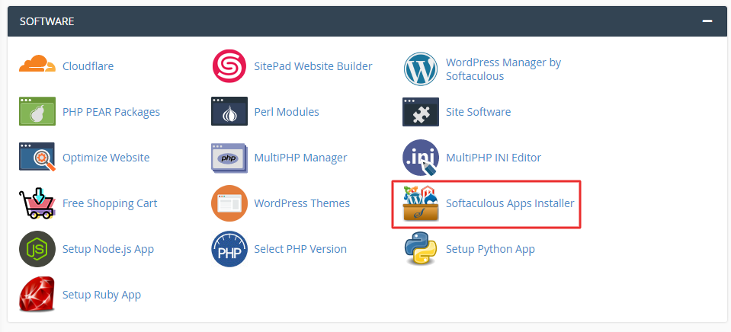Click the Softaculous Apps Installer box icon
This screenshot has height=332, width=731.
point(421,203)
